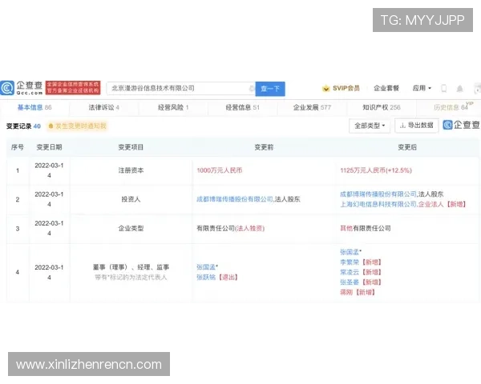Open 张国孟 link in the 变更前 column
481x384 pixels.
point(206,267)
